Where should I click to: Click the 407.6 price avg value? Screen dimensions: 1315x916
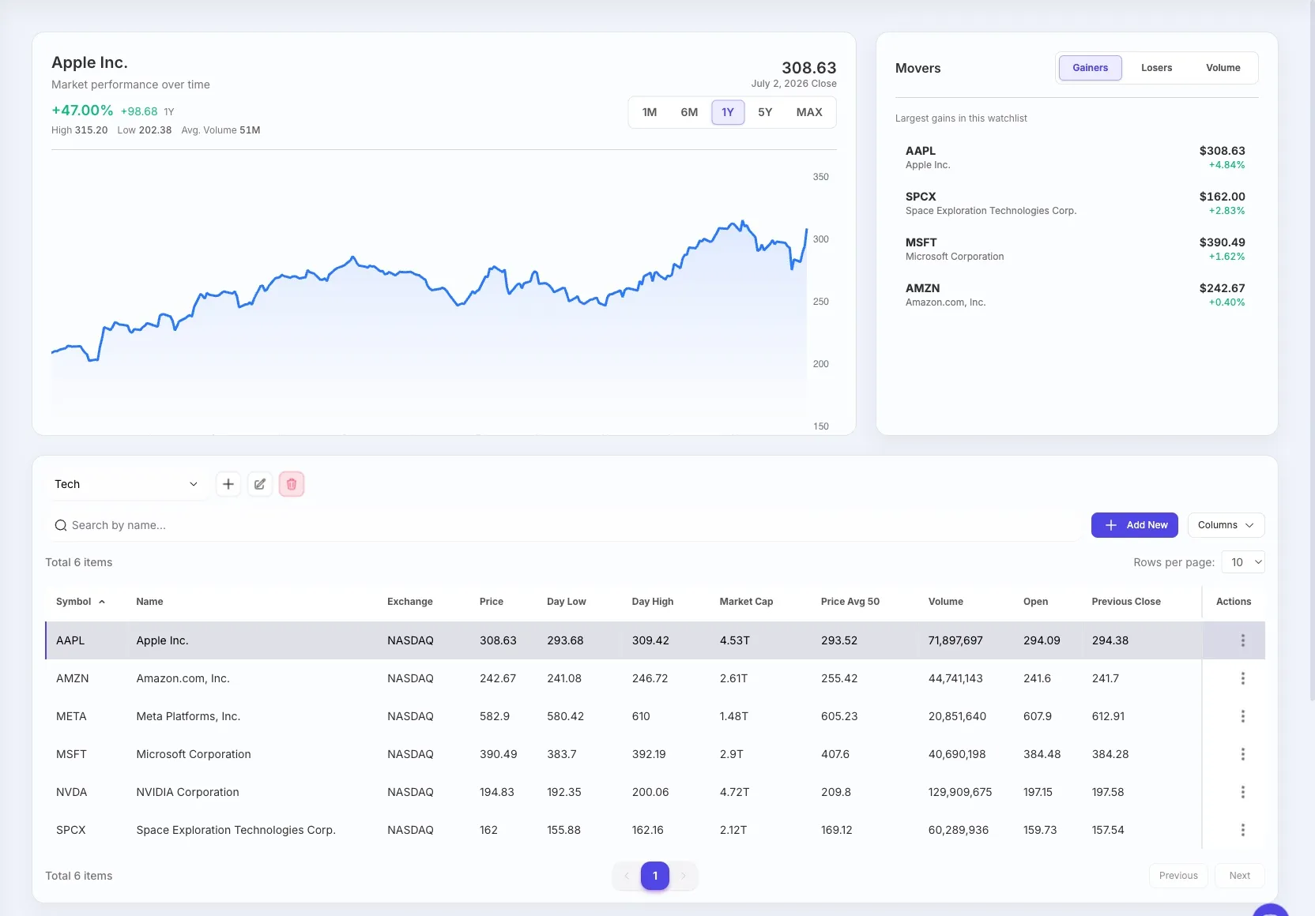835,754
